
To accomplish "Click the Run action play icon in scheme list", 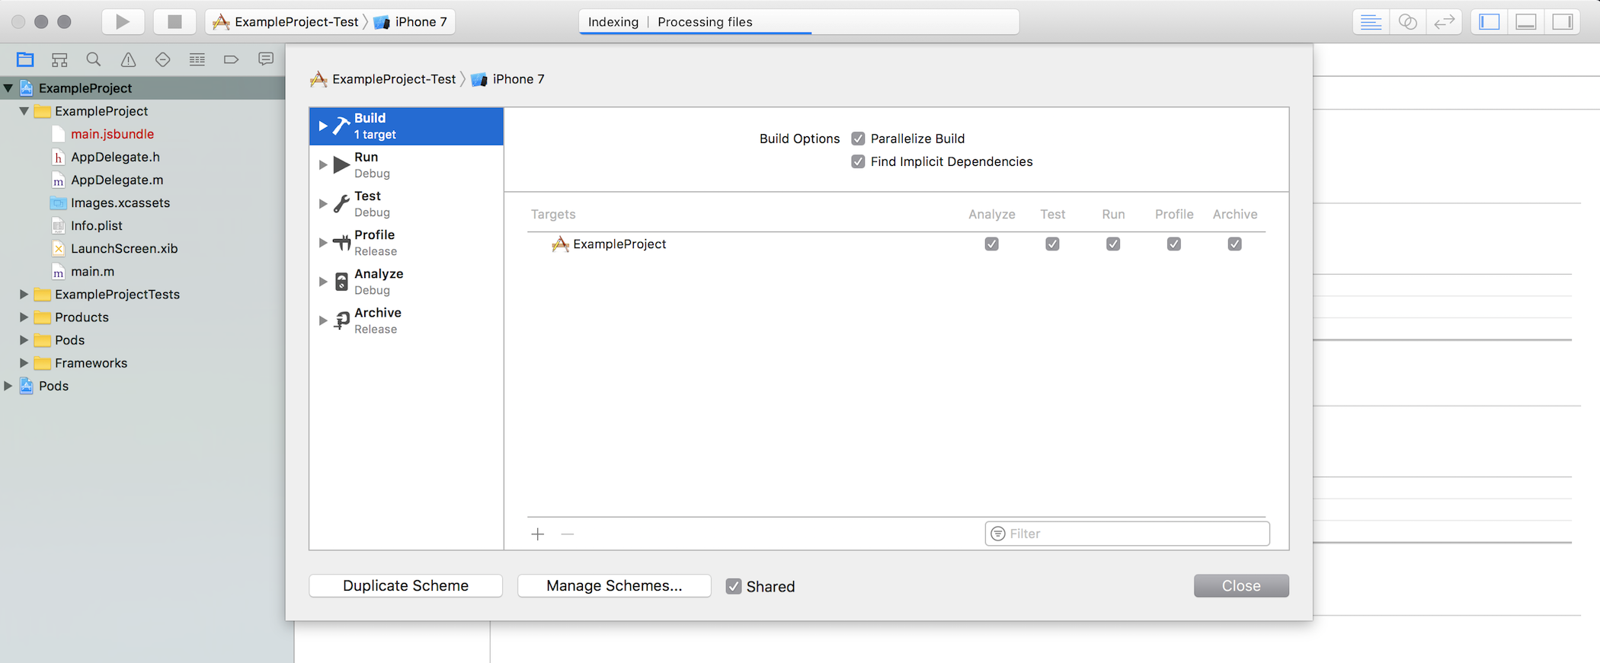I will [x=341, y=164].
